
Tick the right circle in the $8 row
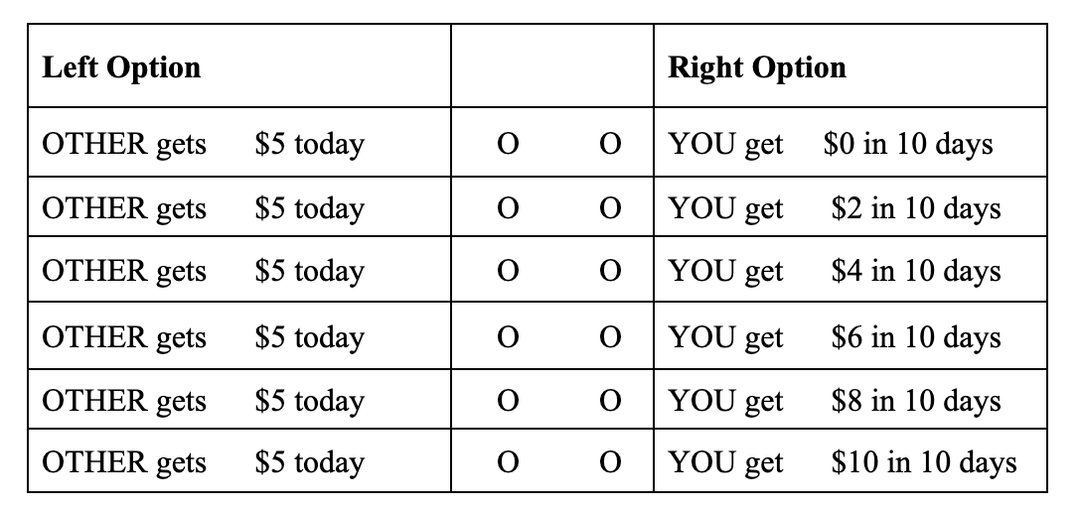tap(611, 401)
